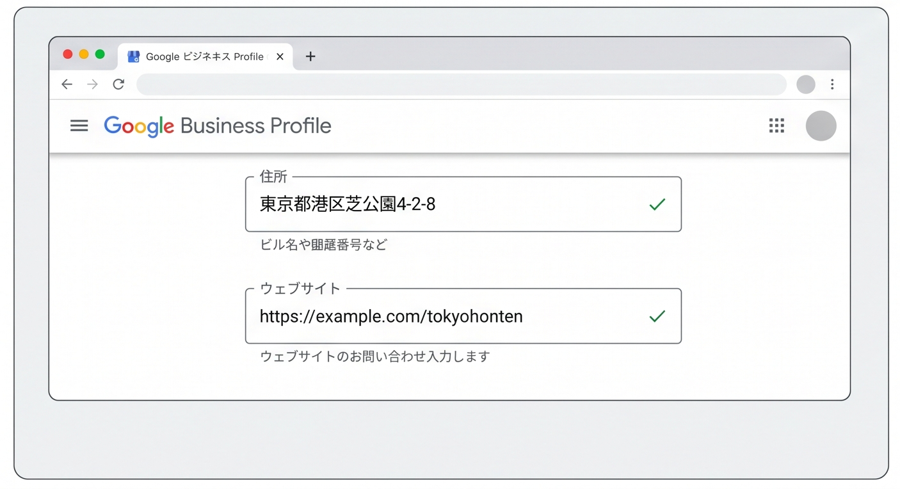Open the account avatar in the header
Screen dimensions: 900x489
(x=821, y=125)
